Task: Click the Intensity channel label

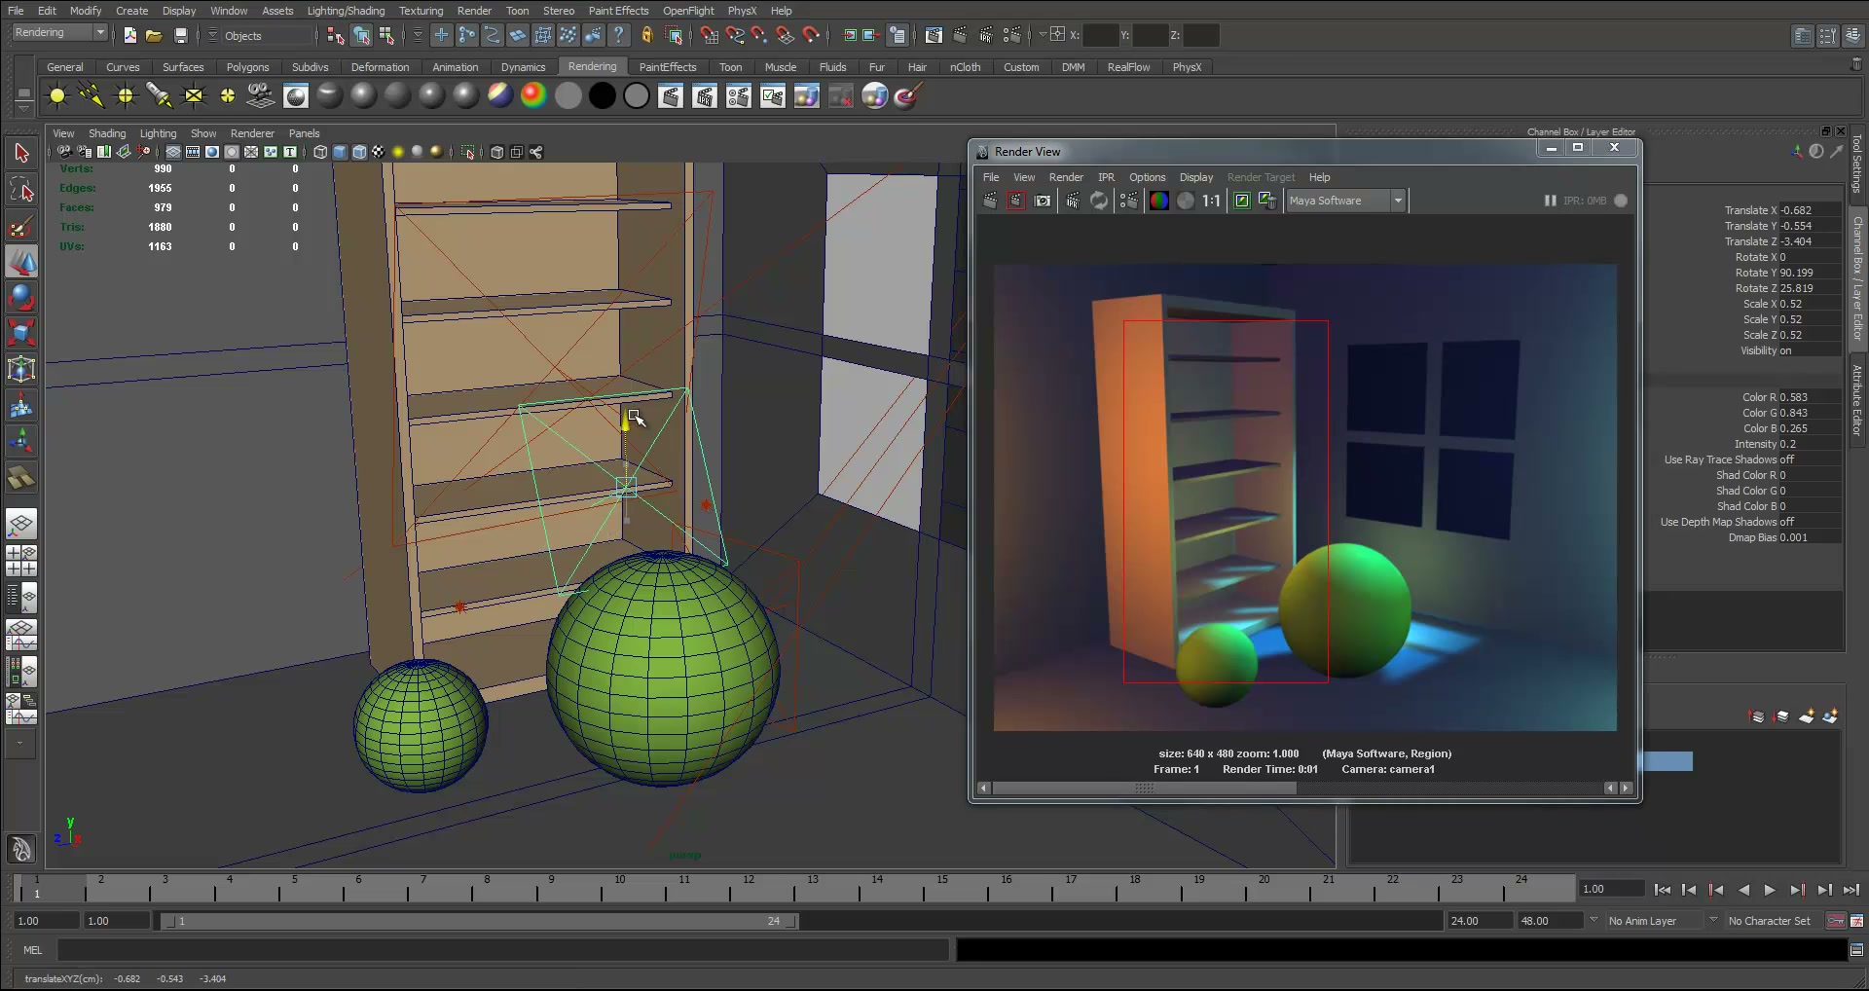Action: click(x=1755, y=444)
